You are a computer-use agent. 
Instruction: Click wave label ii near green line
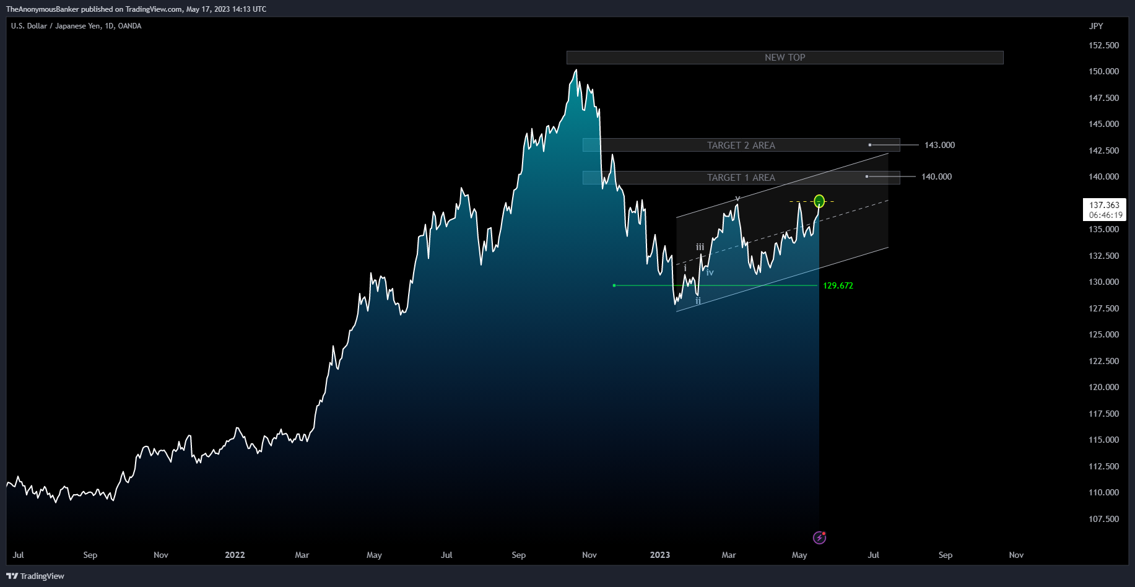[x=698, y=301]
